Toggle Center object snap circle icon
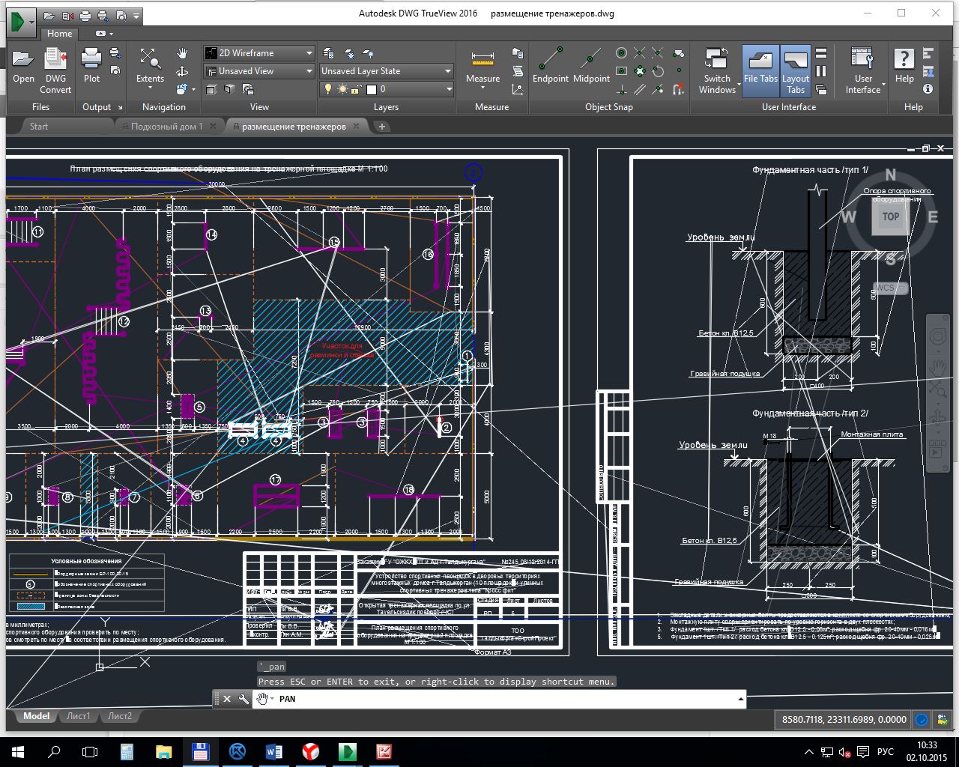 (x=621, y=53)
